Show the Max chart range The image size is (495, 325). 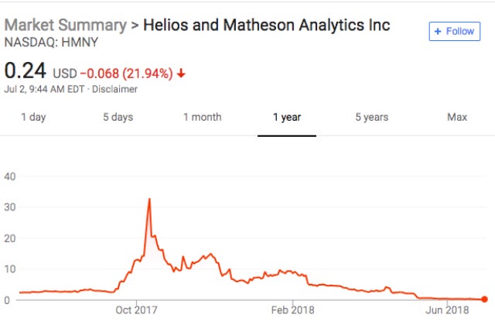pyautogui.click(x=456, y=118)
